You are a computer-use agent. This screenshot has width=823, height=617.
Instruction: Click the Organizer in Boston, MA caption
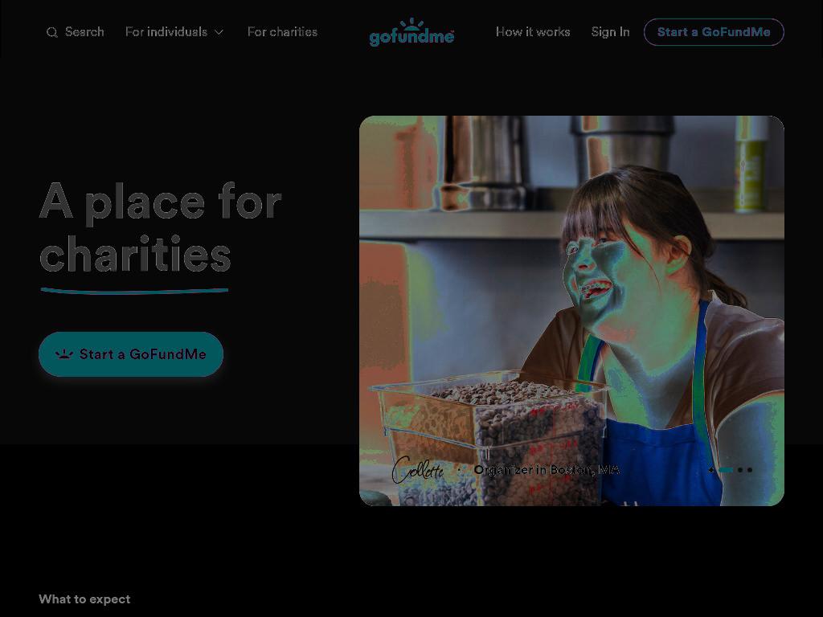coord(547,469)
